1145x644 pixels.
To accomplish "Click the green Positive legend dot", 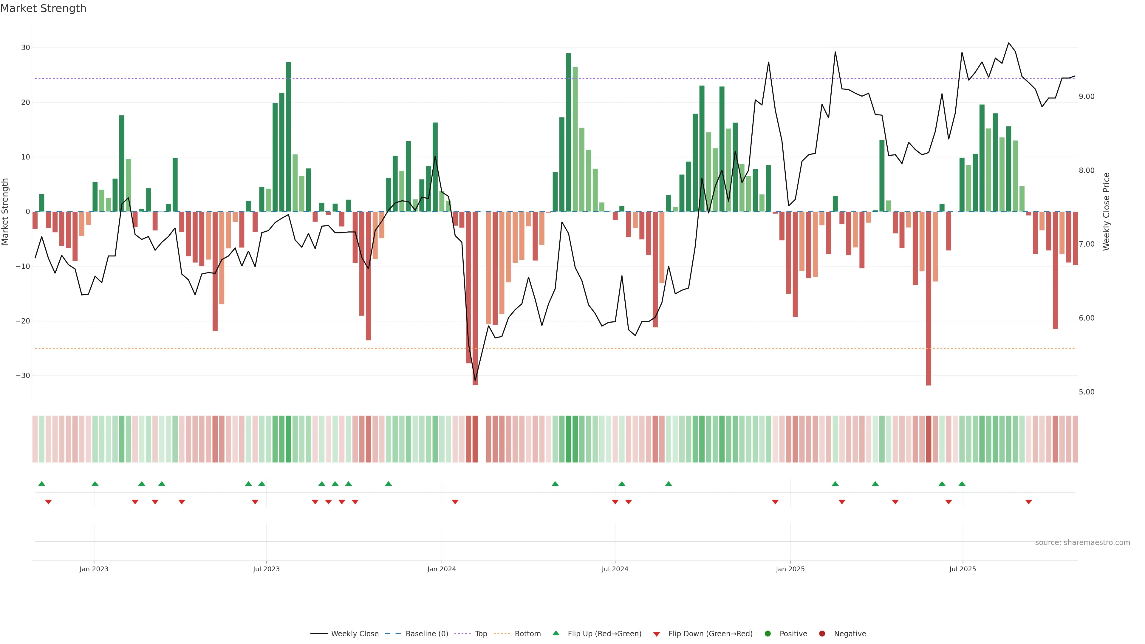I will click(x=768, y=633).
